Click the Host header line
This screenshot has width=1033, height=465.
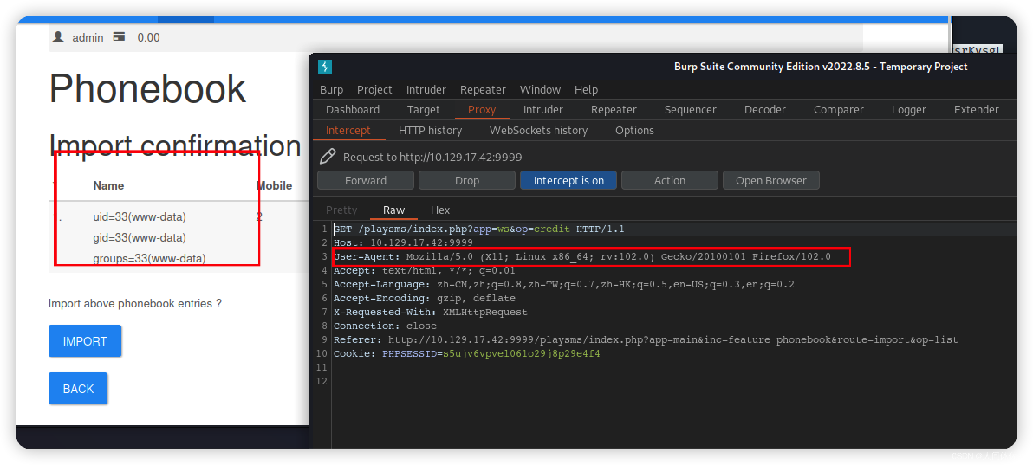(x=403, y=242)
